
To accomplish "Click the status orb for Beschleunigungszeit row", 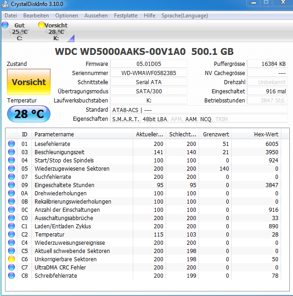I will point(11,152).
